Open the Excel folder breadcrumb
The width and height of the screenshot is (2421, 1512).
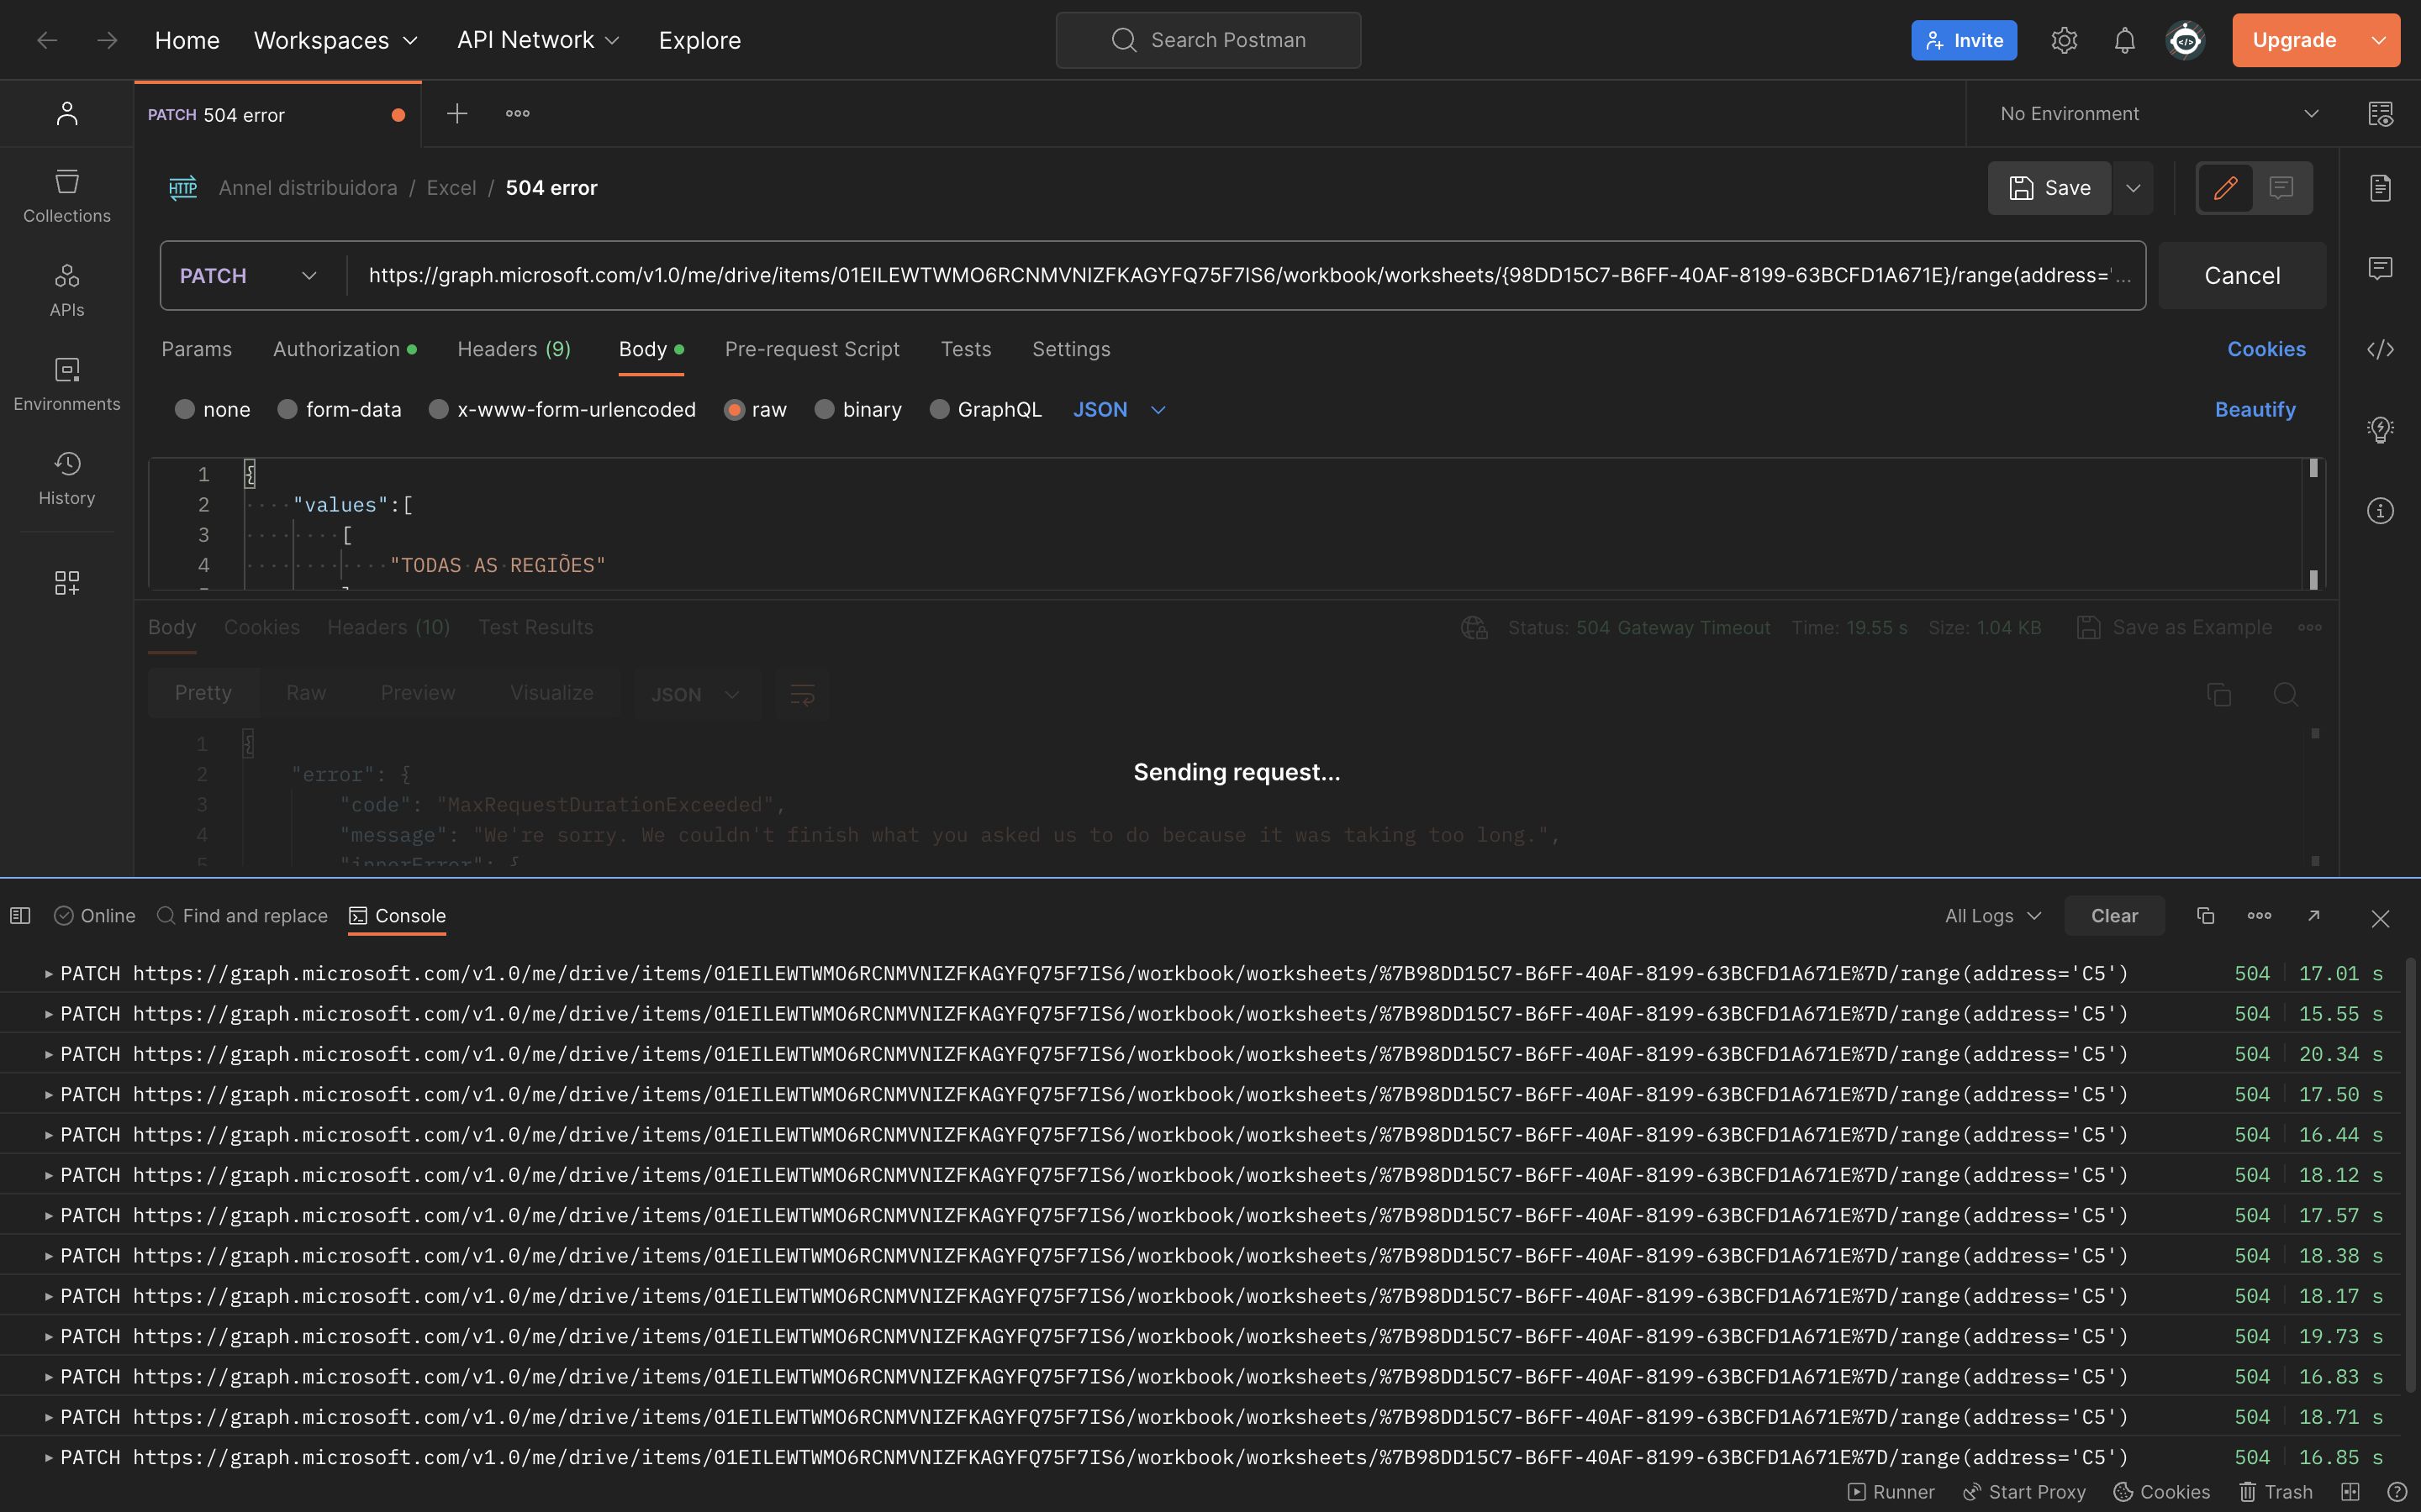(x=451, y=188)
